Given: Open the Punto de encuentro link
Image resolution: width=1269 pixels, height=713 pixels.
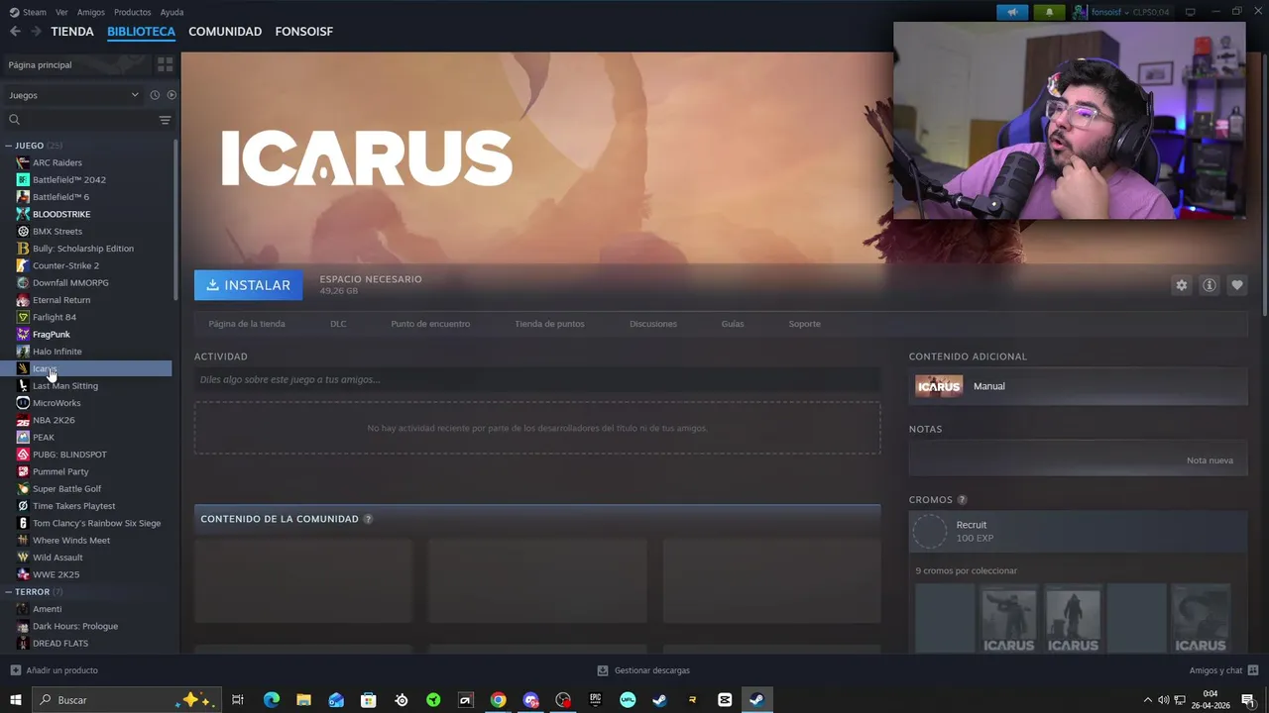Looking at the screenshot, I should (430, 324).
